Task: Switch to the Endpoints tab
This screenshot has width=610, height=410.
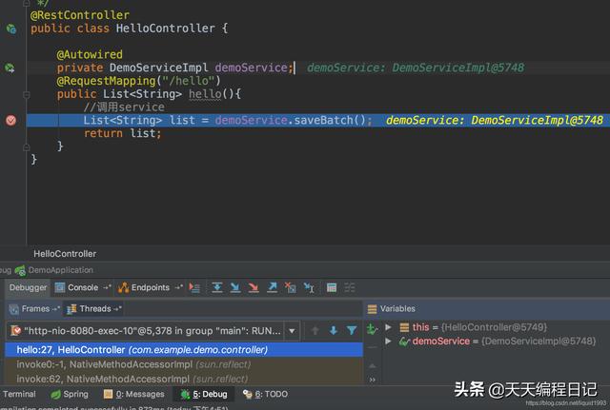Action: [x=150, y=287]
